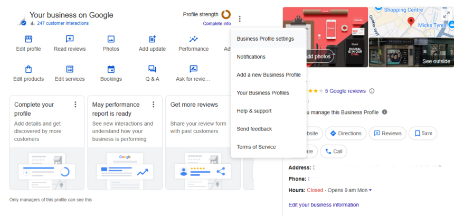This screenshot has height=216, width=454.
Task: Choose Add a new Business Profile
Action: click(x=268, y=75)
